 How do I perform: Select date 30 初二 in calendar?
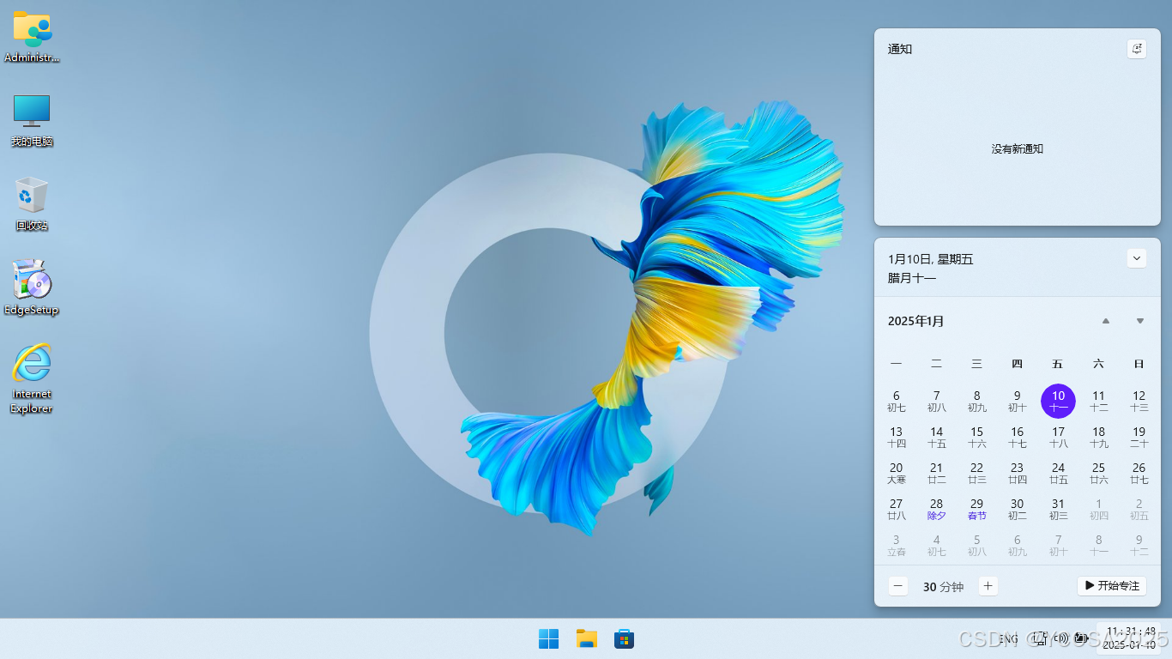(1017, 509)
